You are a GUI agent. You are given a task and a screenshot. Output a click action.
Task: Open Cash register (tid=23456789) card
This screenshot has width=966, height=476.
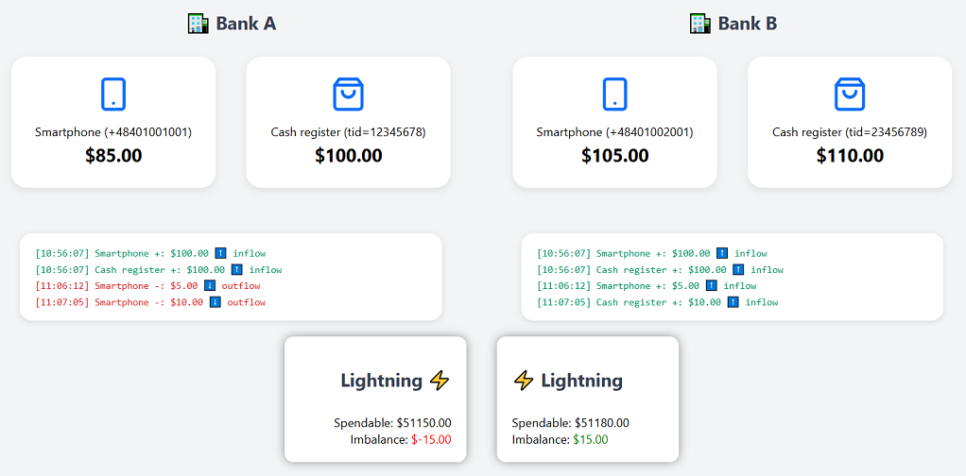coord(850,122)
